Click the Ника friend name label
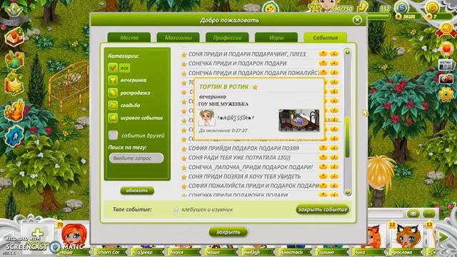The image size is (457, 257). 359,252
